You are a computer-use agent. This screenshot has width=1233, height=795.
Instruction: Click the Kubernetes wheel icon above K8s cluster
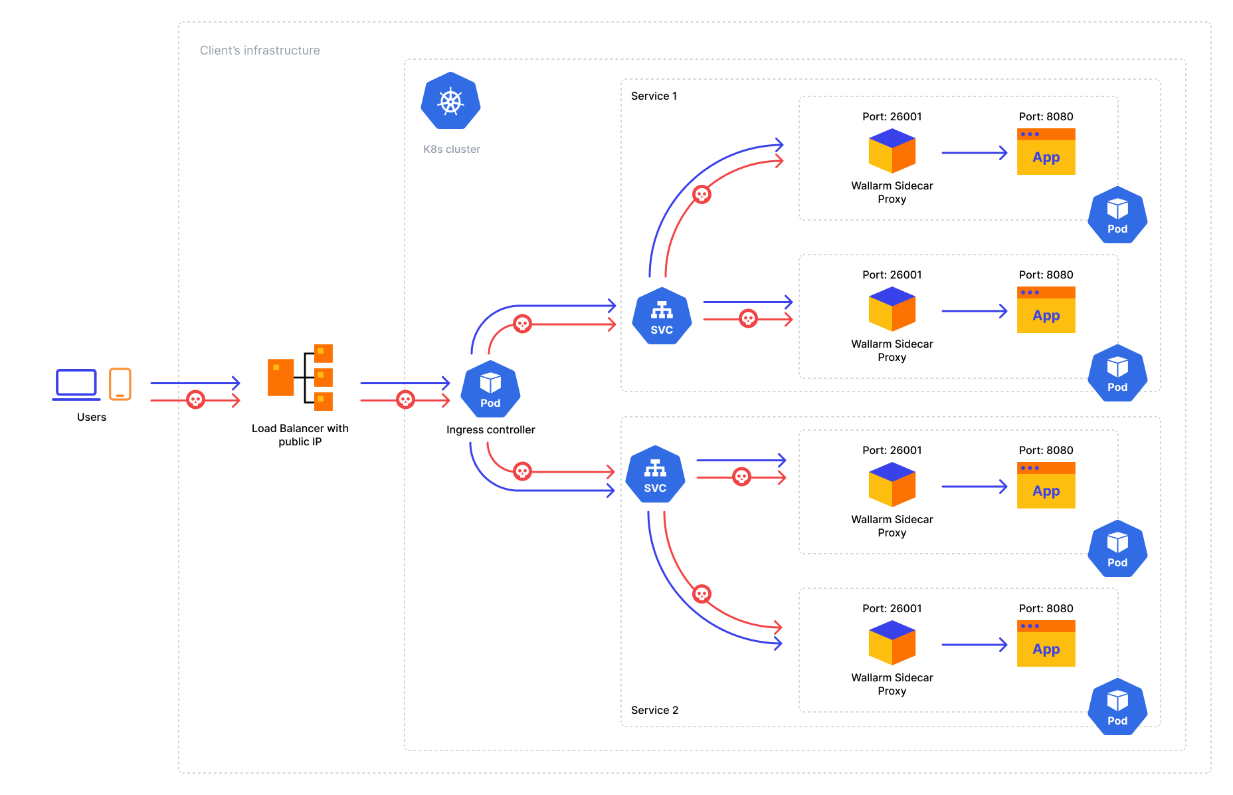click(450, 101)
